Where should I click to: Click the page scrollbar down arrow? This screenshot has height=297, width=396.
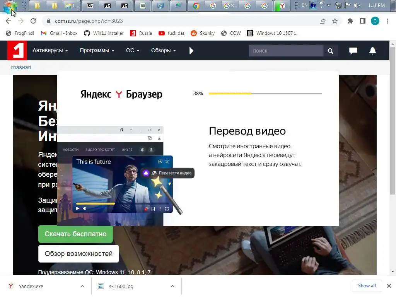(x=393, y=271)
